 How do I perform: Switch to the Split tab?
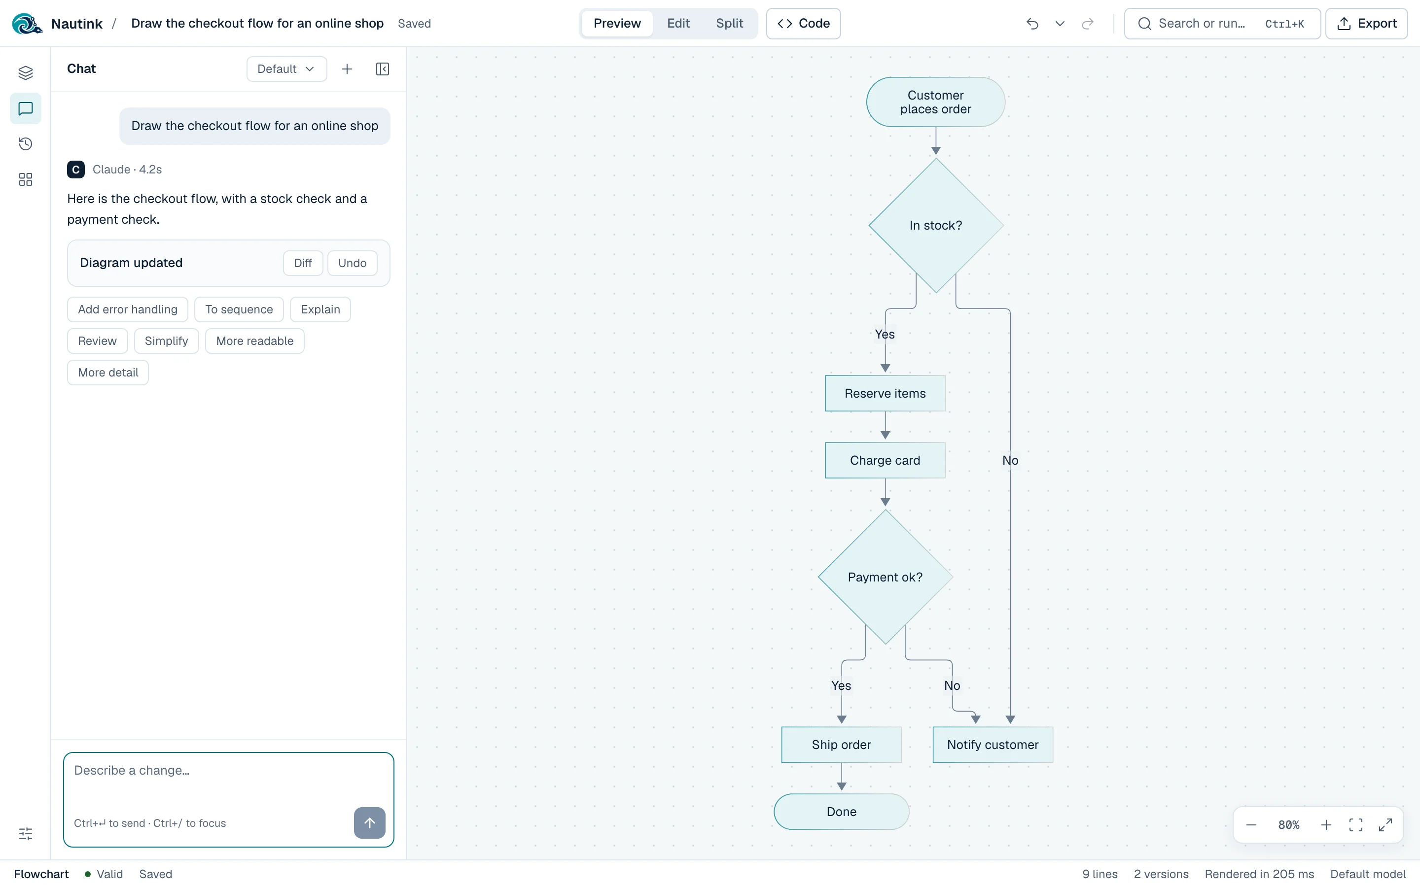[x=729, y=24]
